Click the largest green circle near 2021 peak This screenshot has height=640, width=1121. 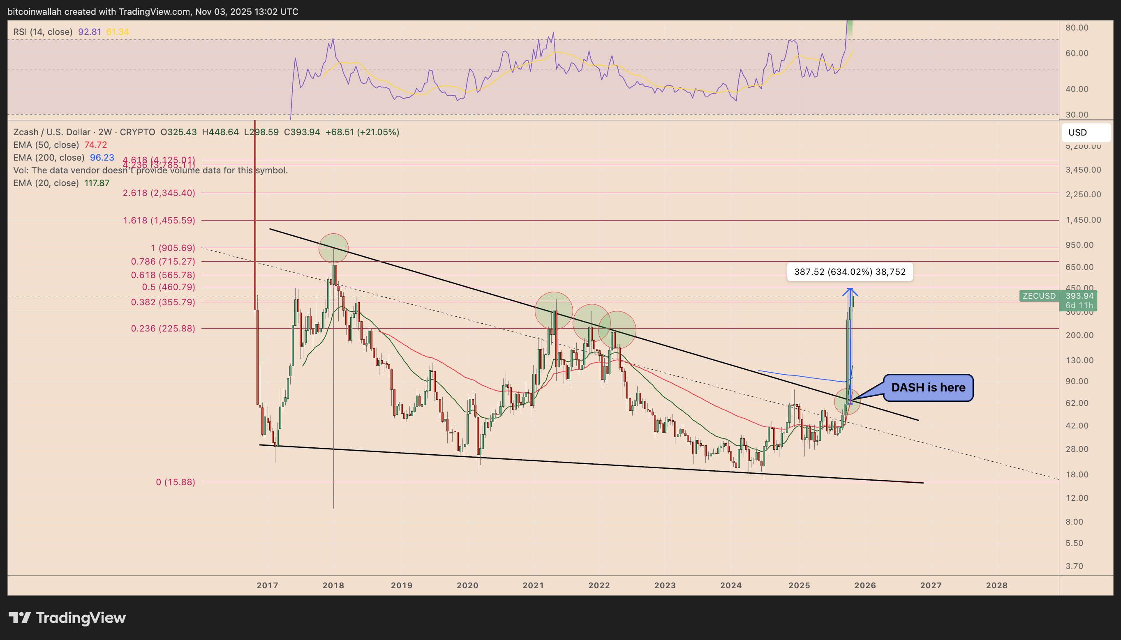(x=554, y=310)
